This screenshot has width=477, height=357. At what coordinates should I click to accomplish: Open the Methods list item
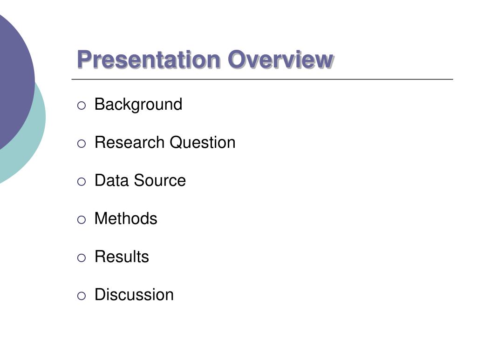(126, 218)
